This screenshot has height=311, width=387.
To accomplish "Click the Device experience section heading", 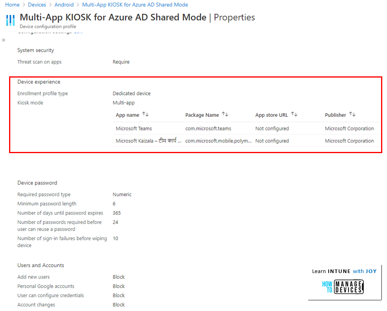I will click(x=39, y=82).
